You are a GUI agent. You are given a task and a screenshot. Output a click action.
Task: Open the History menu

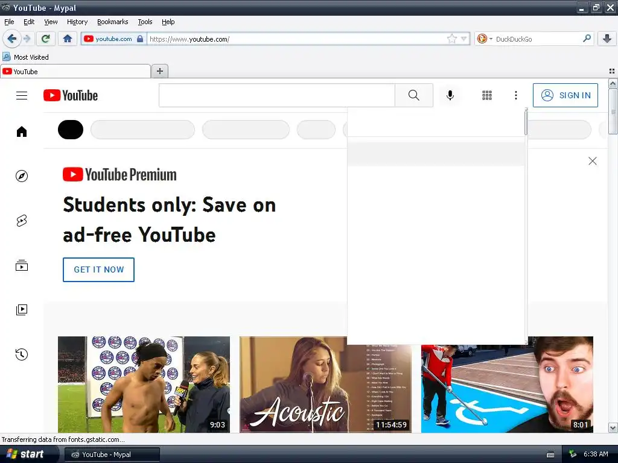point(77,22)
